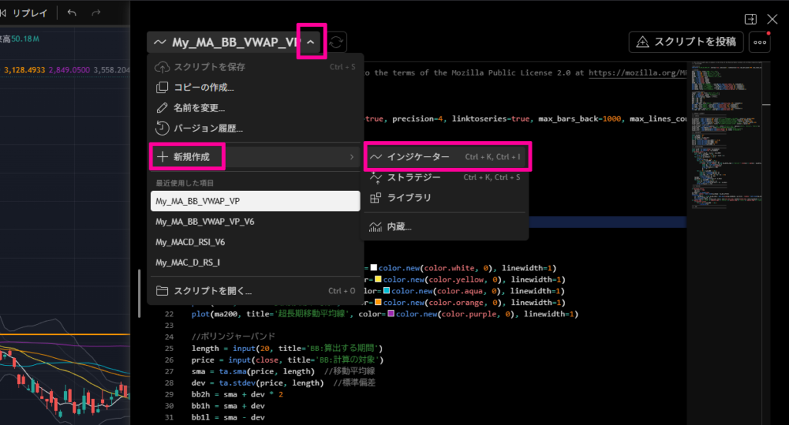Click the open-in-new-panel layout icon

750,18
